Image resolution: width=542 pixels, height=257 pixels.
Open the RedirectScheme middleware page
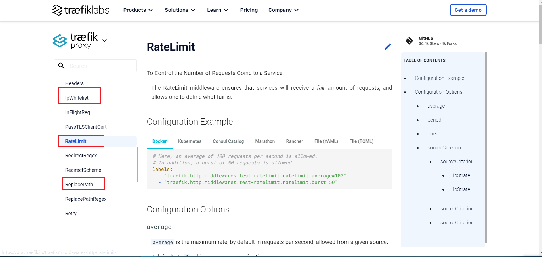tap(83, 170)
